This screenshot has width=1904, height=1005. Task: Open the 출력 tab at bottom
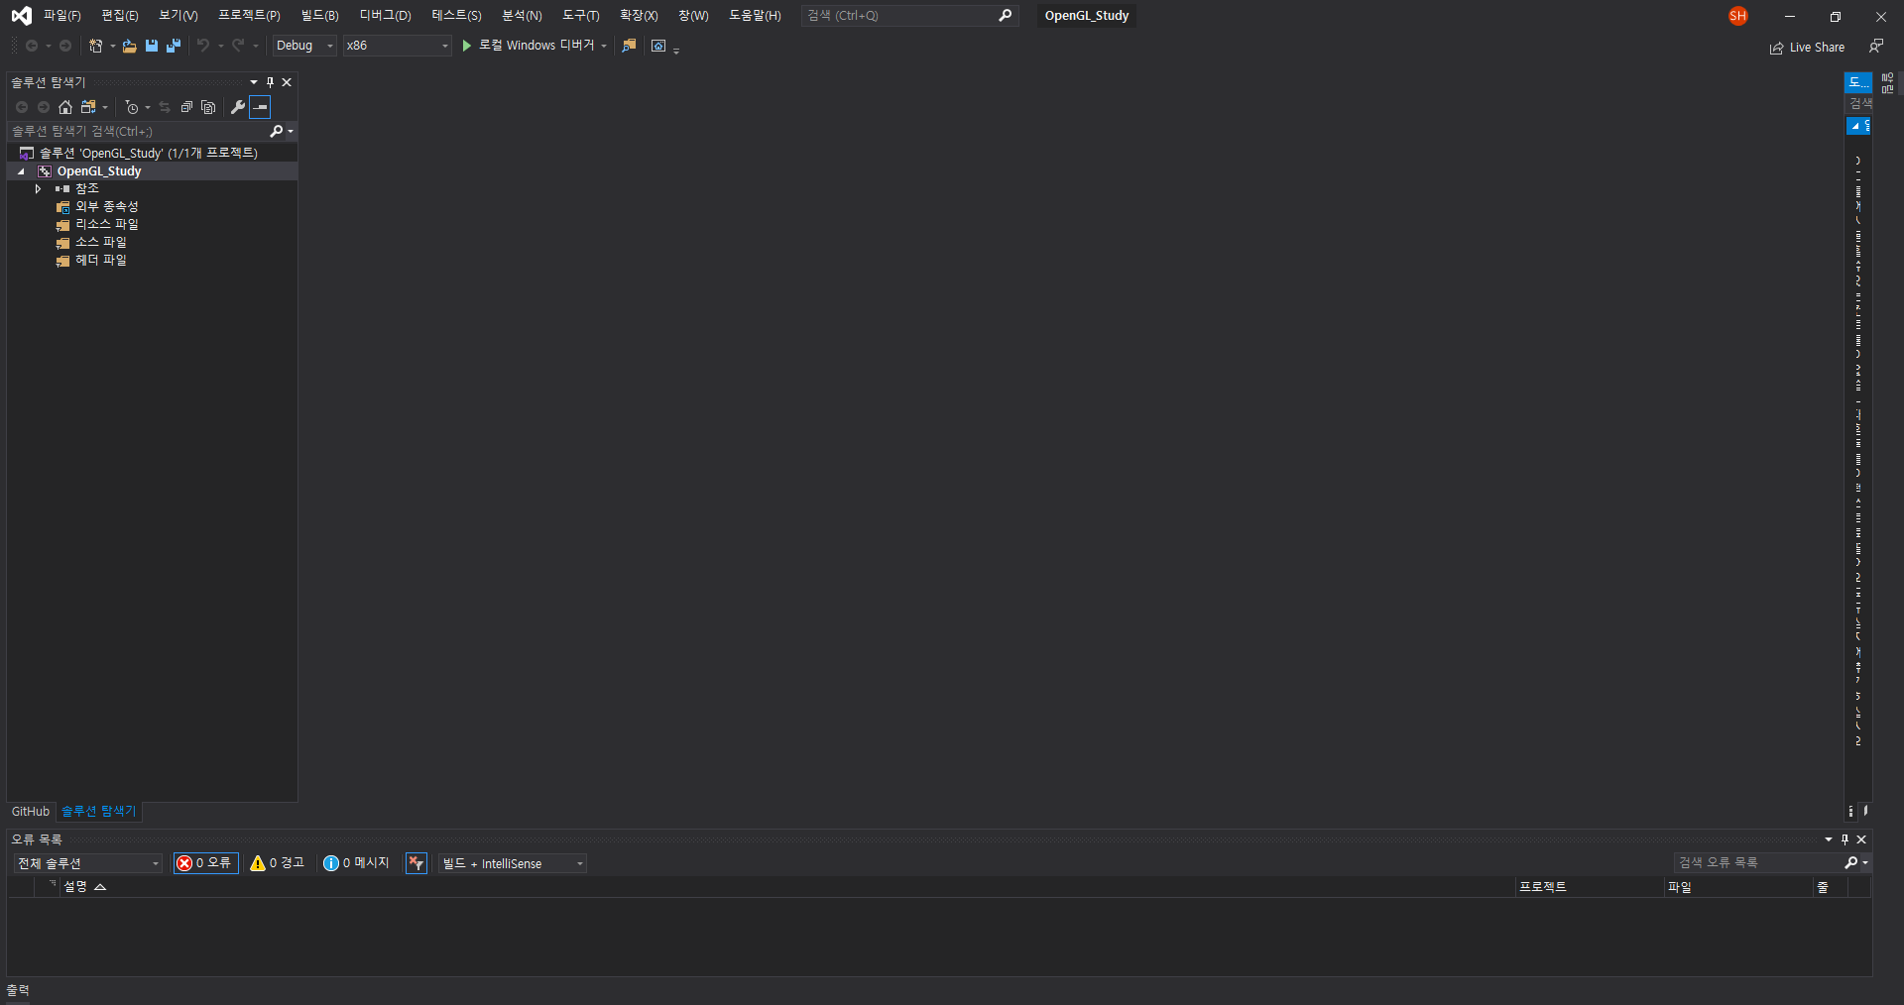(18, 990)
